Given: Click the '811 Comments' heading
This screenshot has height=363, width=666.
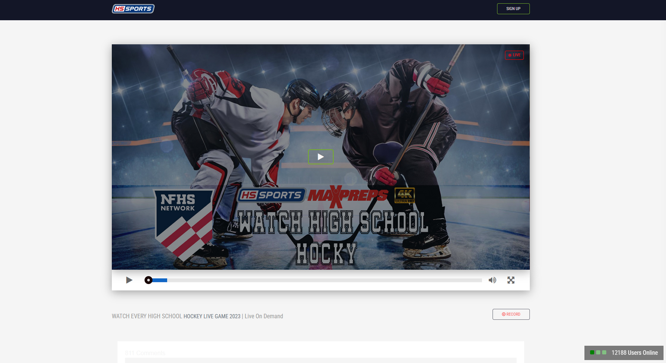Looking at the screenshot, I should (145, 353).
